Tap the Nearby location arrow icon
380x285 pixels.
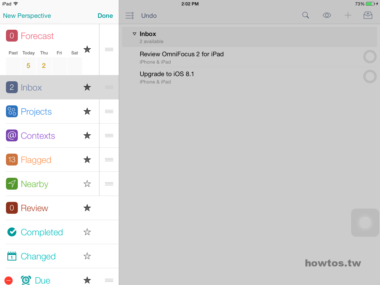pos(12,184)
